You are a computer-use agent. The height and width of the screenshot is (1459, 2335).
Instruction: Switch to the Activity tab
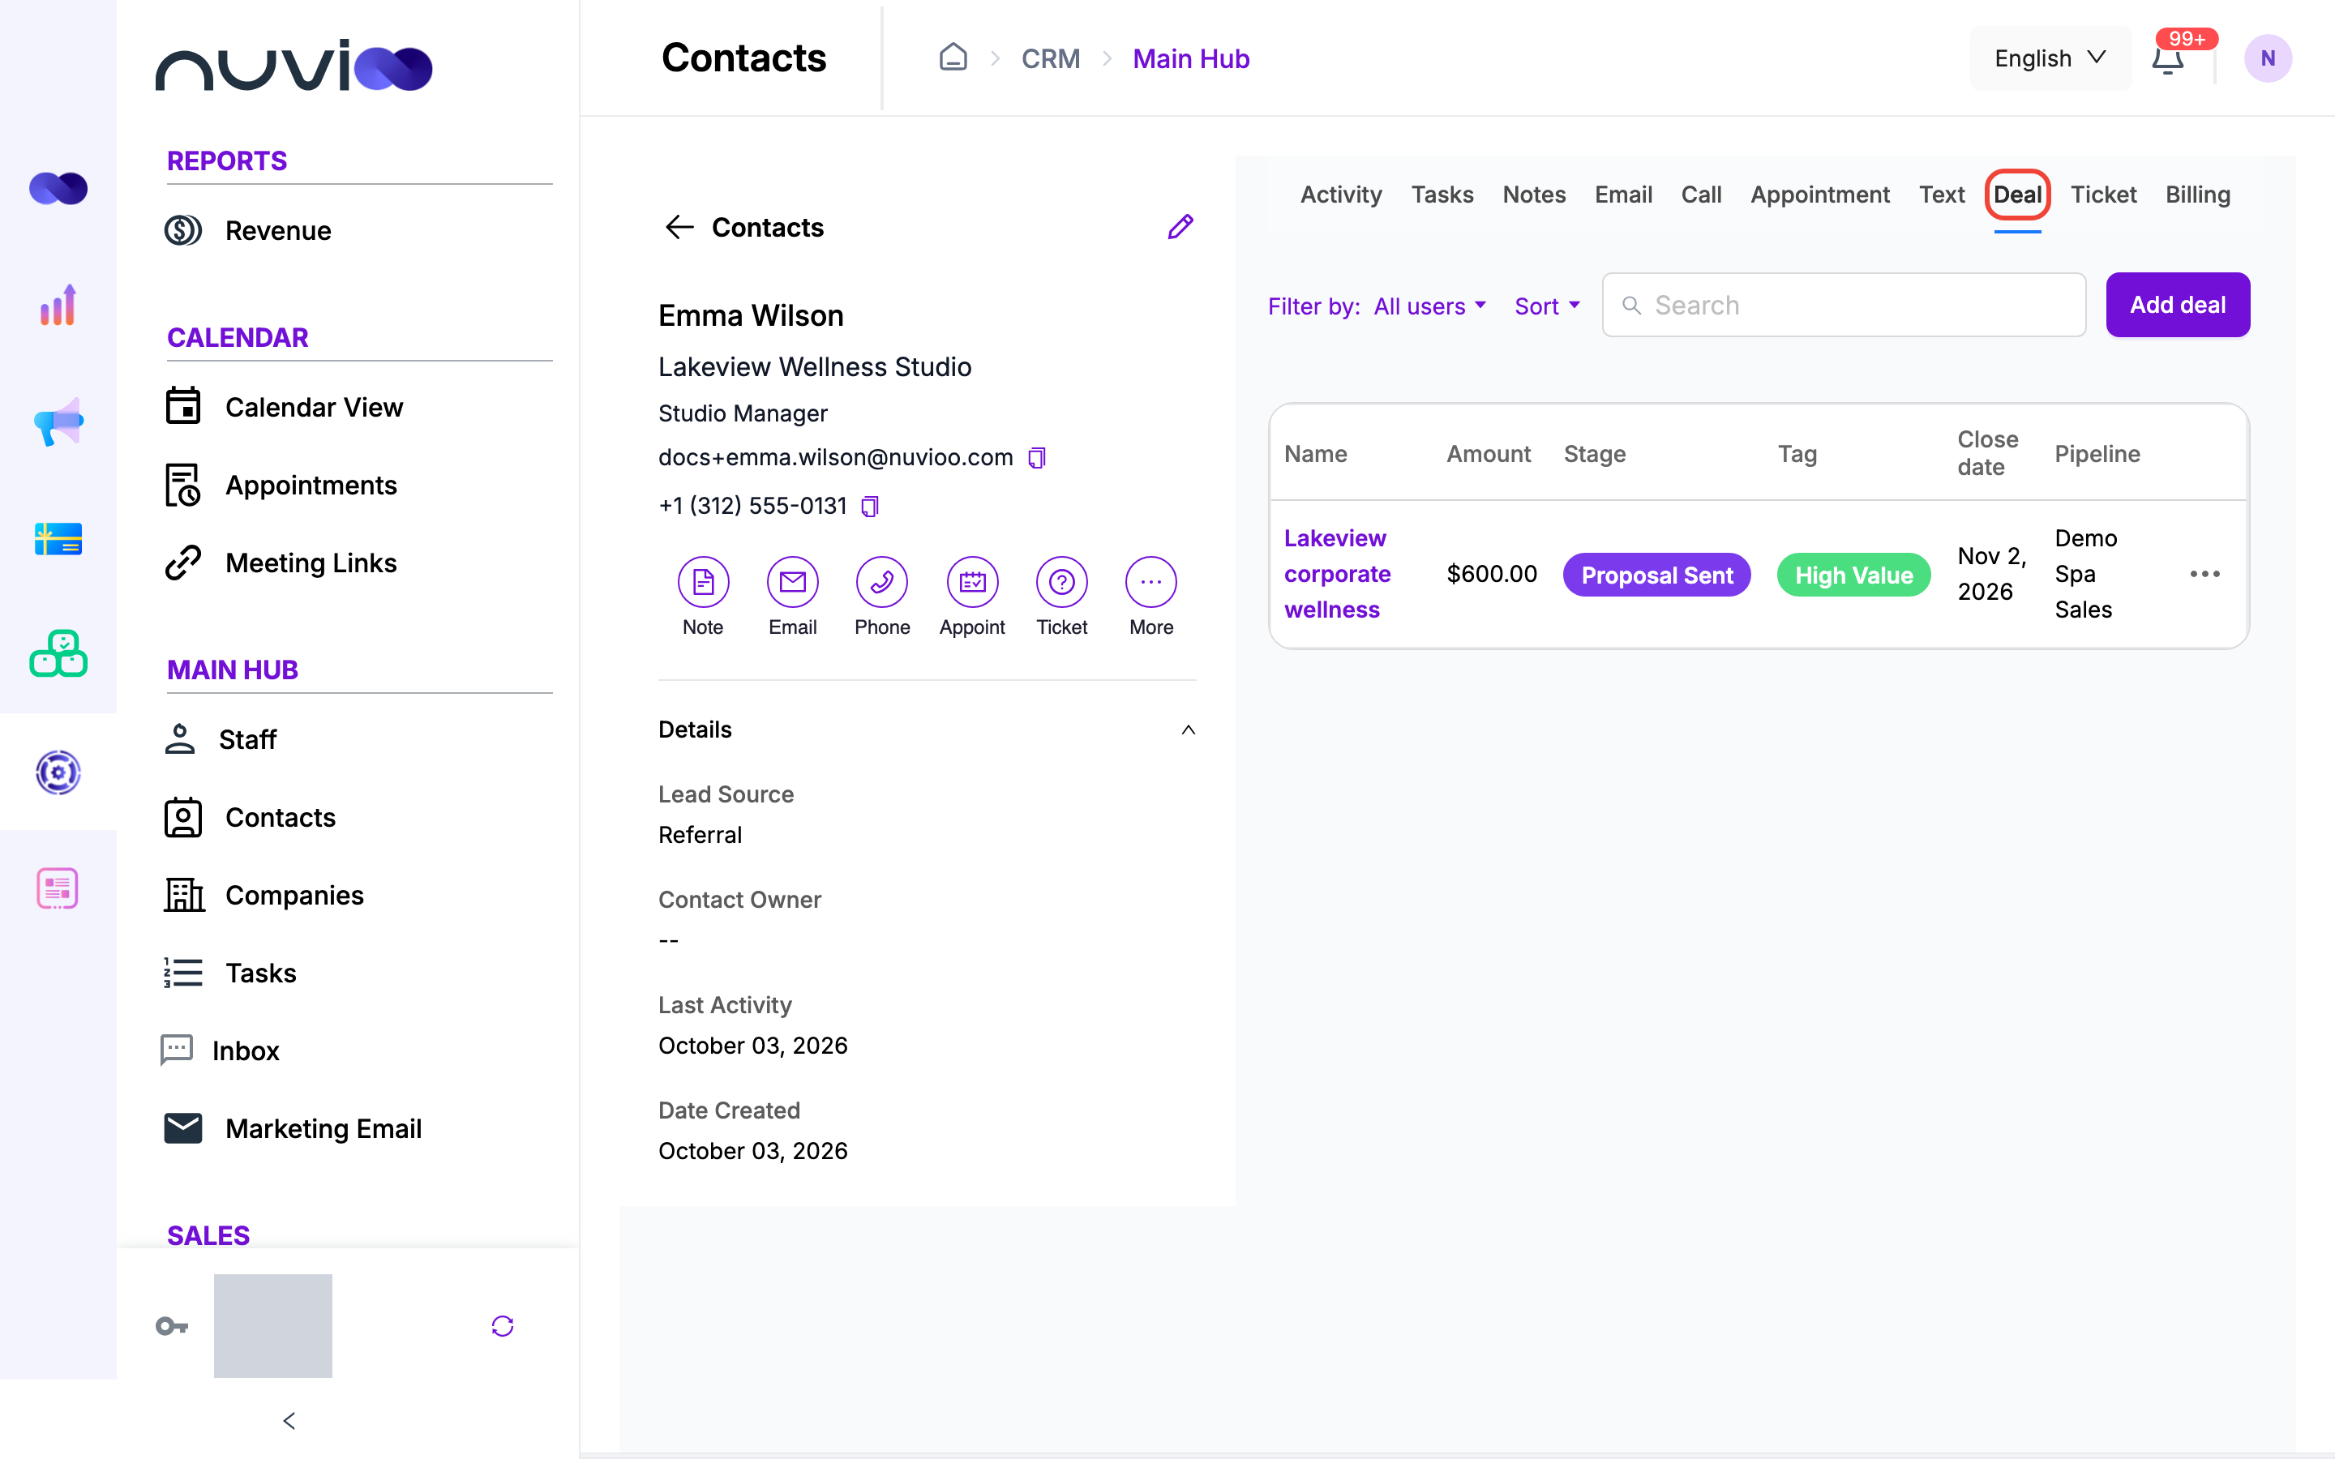tap(1340, 195)
